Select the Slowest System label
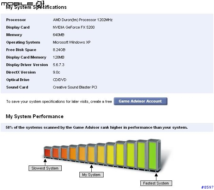214x190 pixels. [x=45, y=168]
